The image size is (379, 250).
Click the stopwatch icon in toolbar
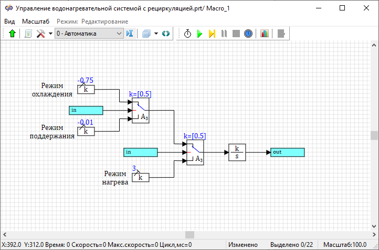(188, 34)
